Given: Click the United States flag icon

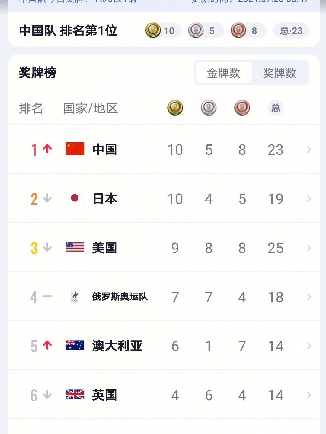Looking at the screenshot, I should tap(75, 247).
